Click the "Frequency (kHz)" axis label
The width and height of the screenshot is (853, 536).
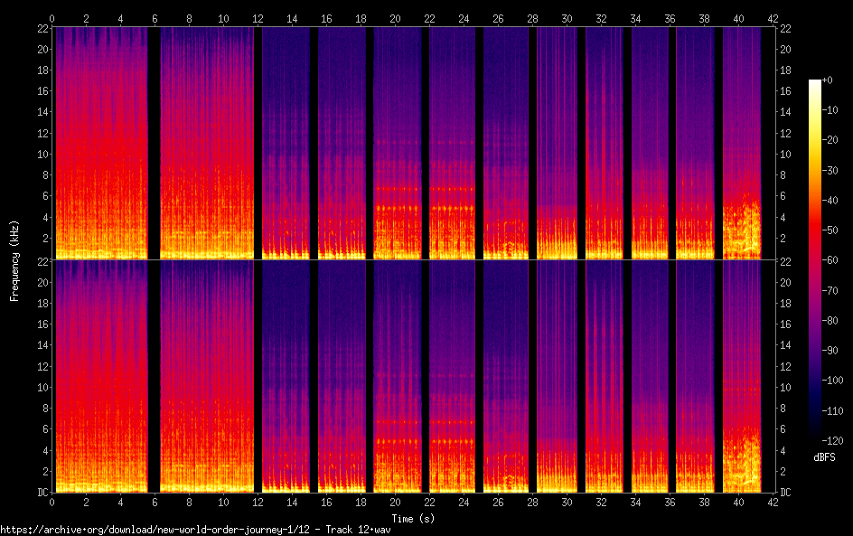(14, 260)
